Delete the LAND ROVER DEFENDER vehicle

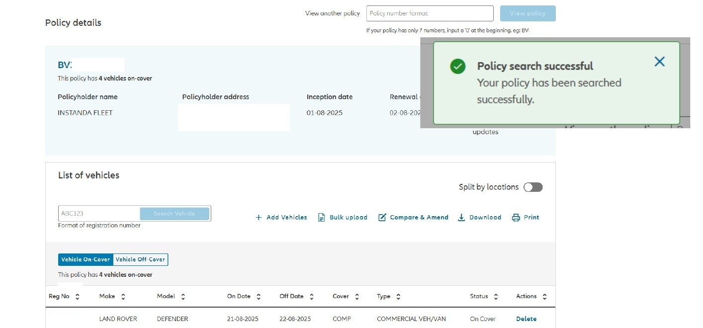pyautogui.click(x=526, y=319)
